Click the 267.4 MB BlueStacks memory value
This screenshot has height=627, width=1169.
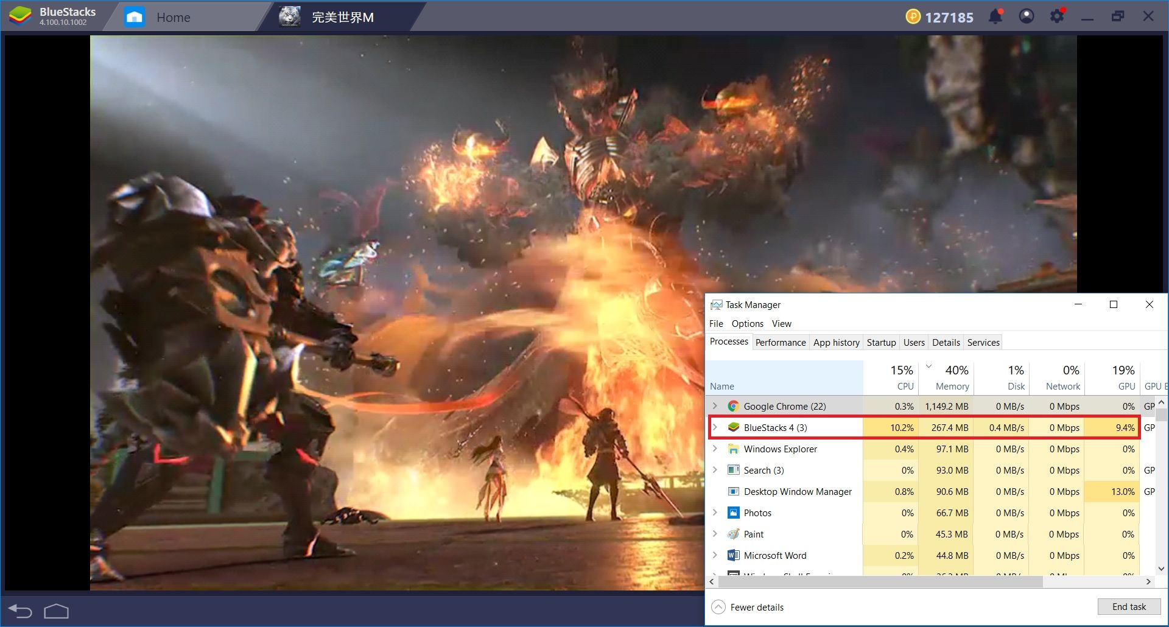[x=950, y=427]
